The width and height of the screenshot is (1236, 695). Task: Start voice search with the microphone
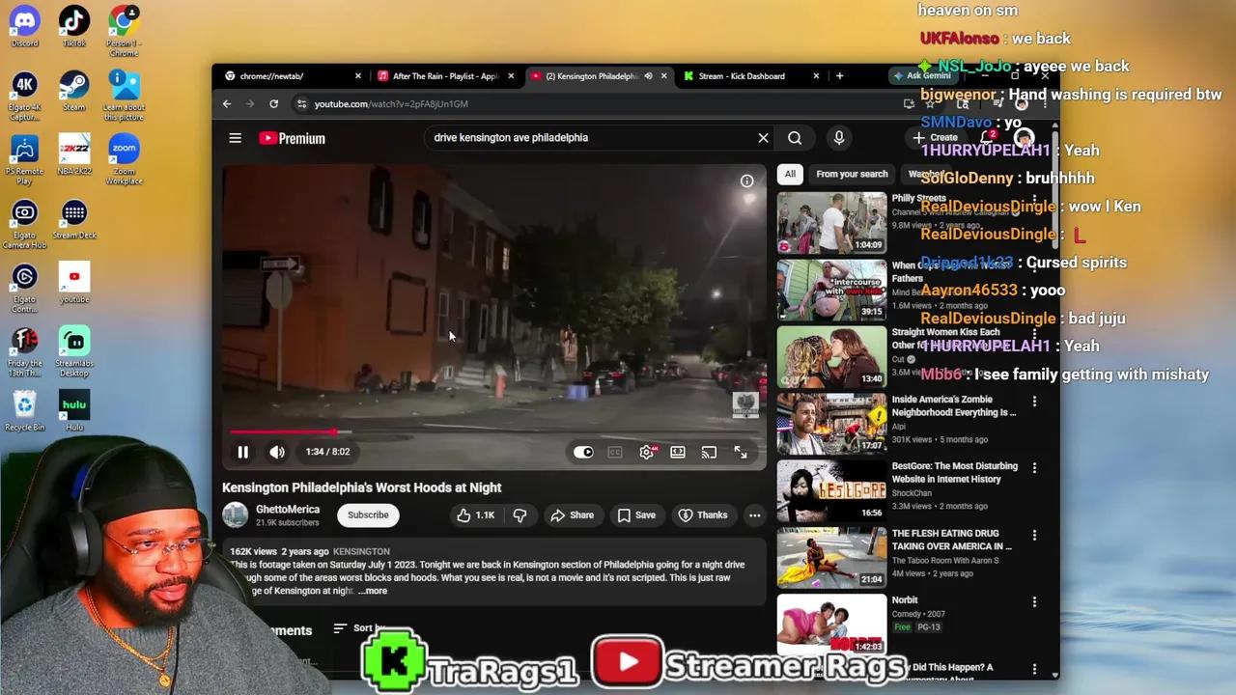[x=839, y=138]
